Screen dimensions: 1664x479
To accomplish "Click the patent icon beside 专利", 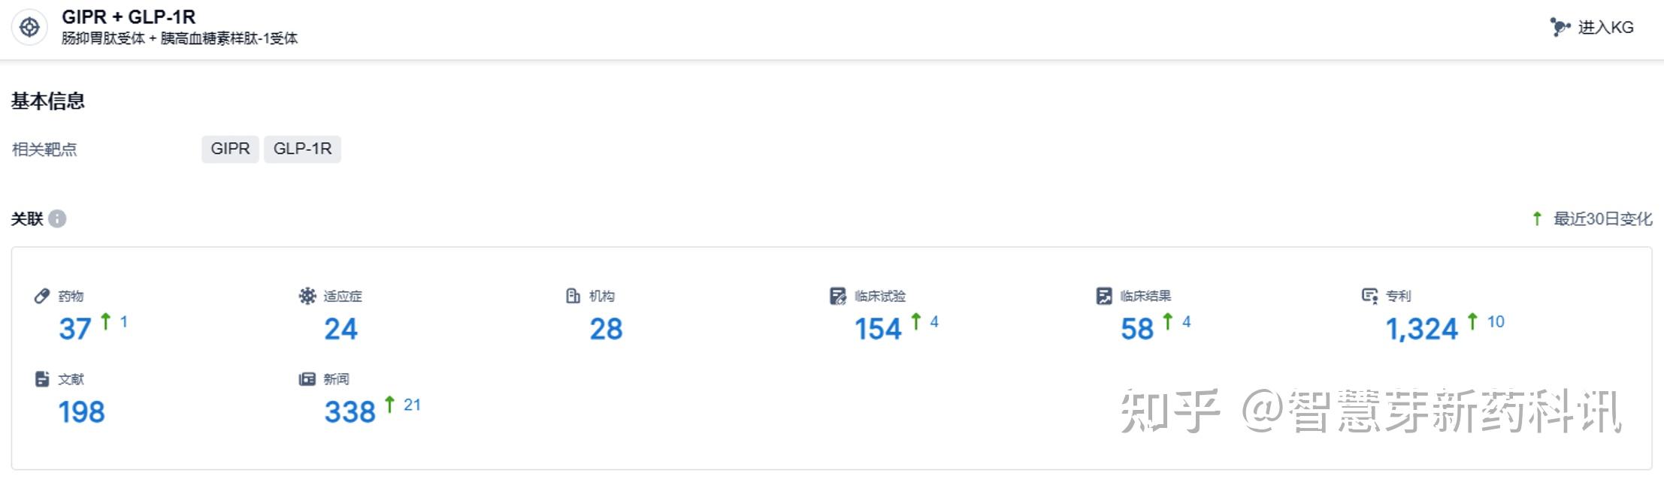I will pos(1369,296).
